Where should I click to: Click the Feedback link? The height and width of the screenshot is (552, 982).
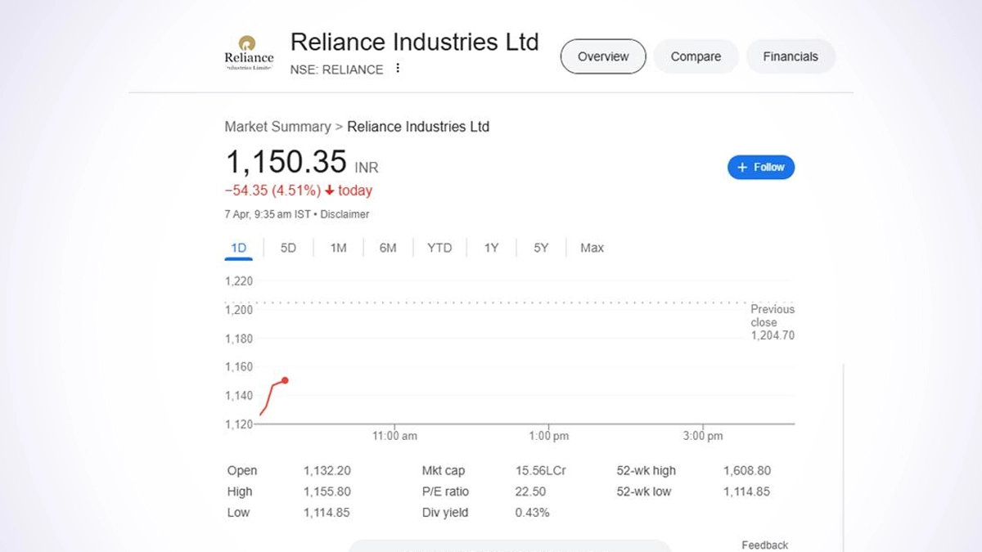(x=764, y=545)
